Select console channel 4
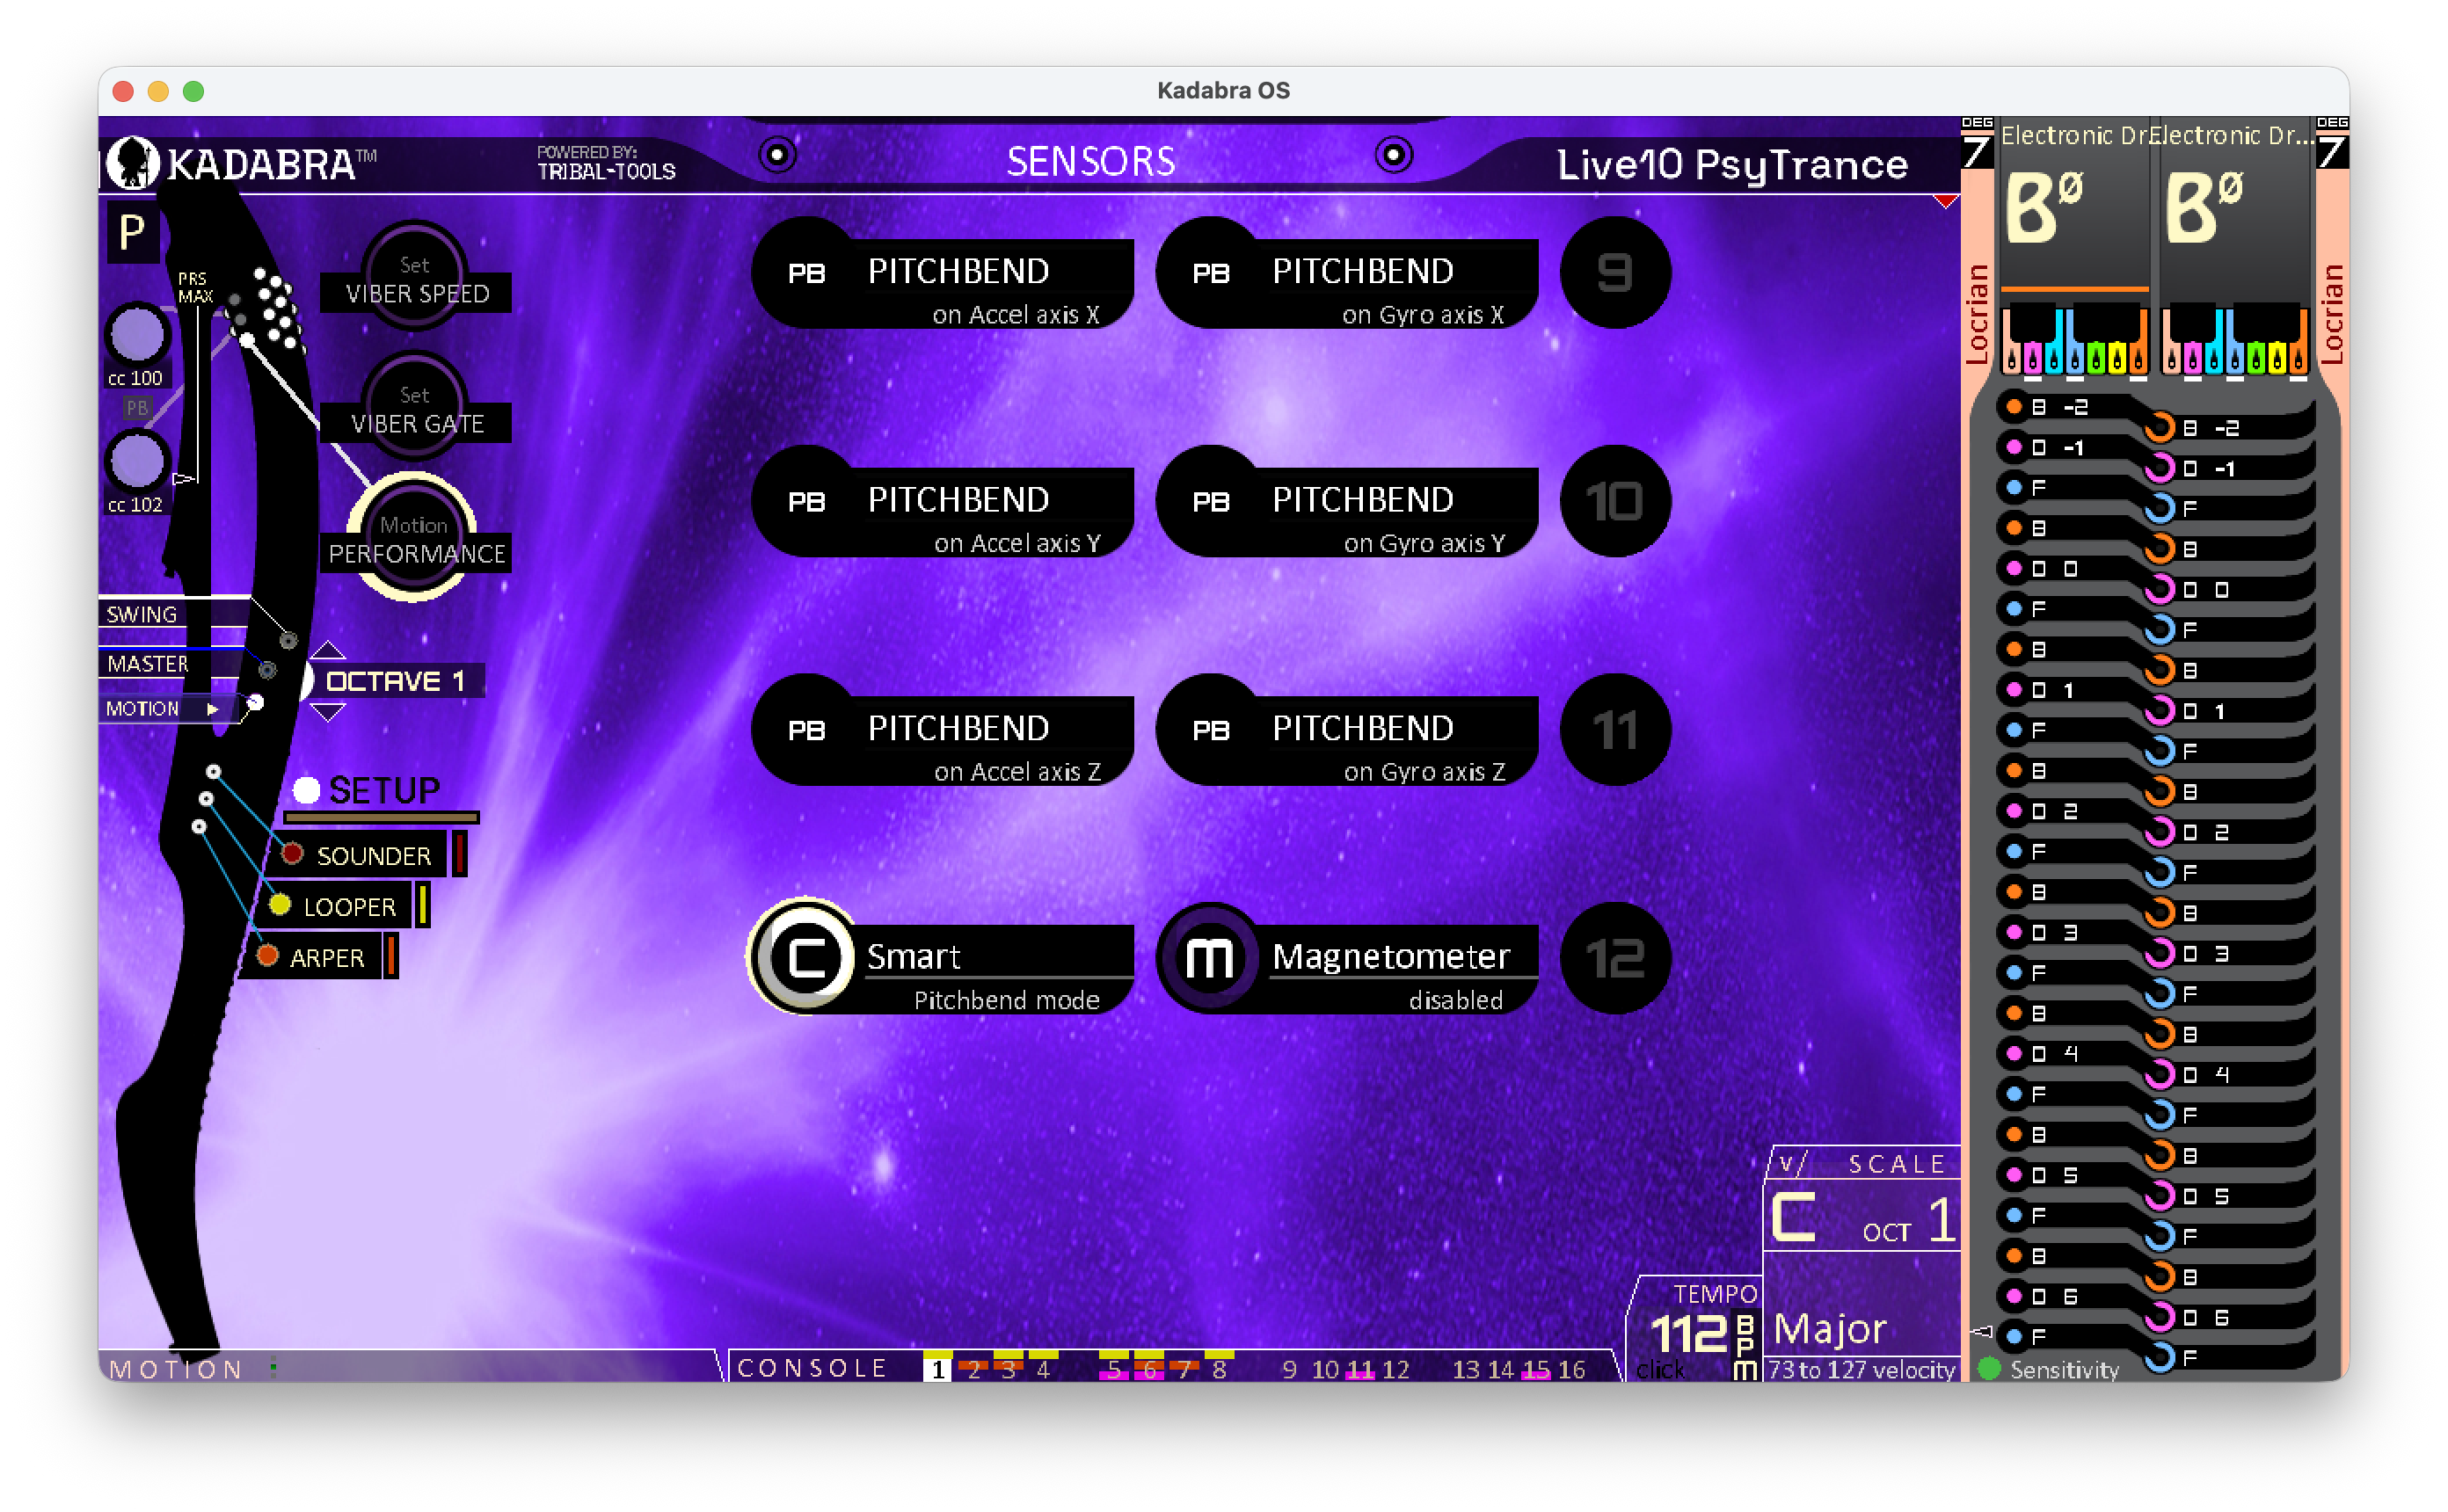 1043,1368
